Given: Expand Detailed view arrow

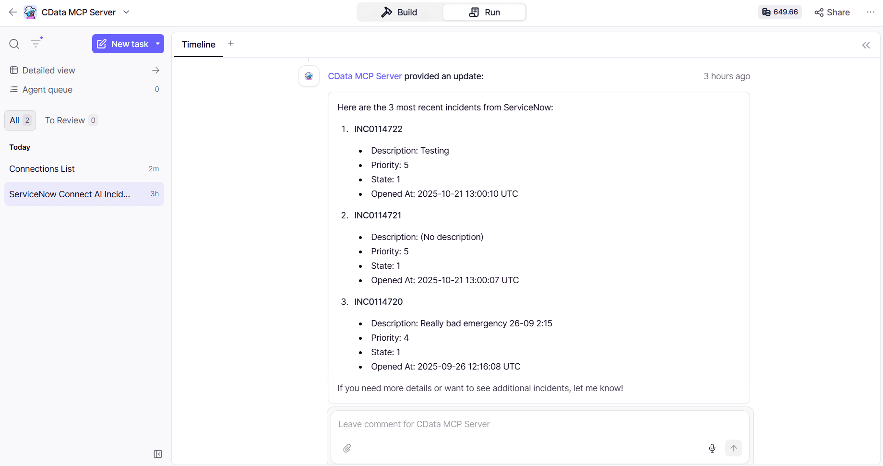Looking at the screenshot, I should 155,71.
